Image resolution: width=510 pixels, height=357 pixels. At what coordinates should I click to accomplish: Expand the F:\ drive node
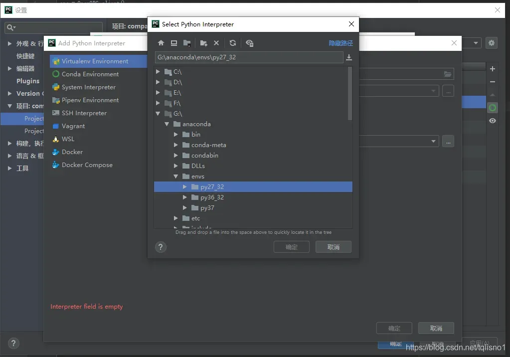pos(158,103)
